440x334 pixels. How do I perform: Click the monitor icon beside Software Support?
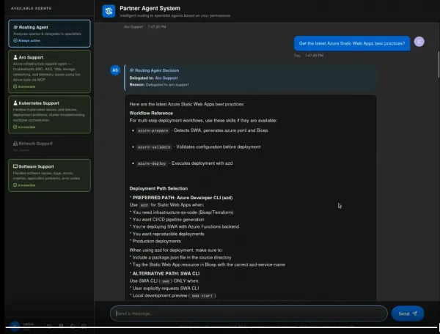pos(15,166)
